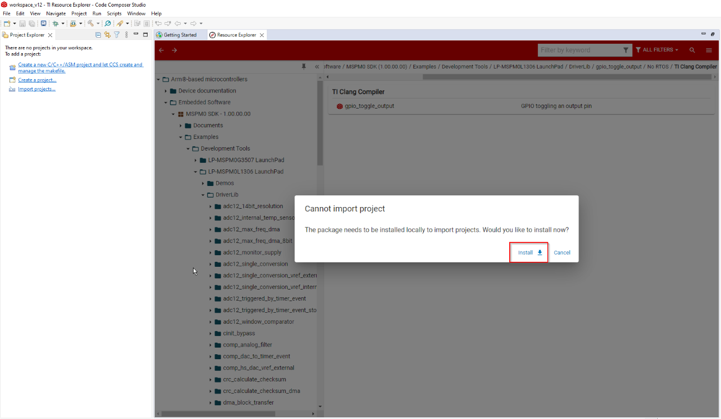Image resolution: width=721 pixels, height=419 pixels.
Task: Open the ALL FILTERS dropdown
Action: point(657,50)
